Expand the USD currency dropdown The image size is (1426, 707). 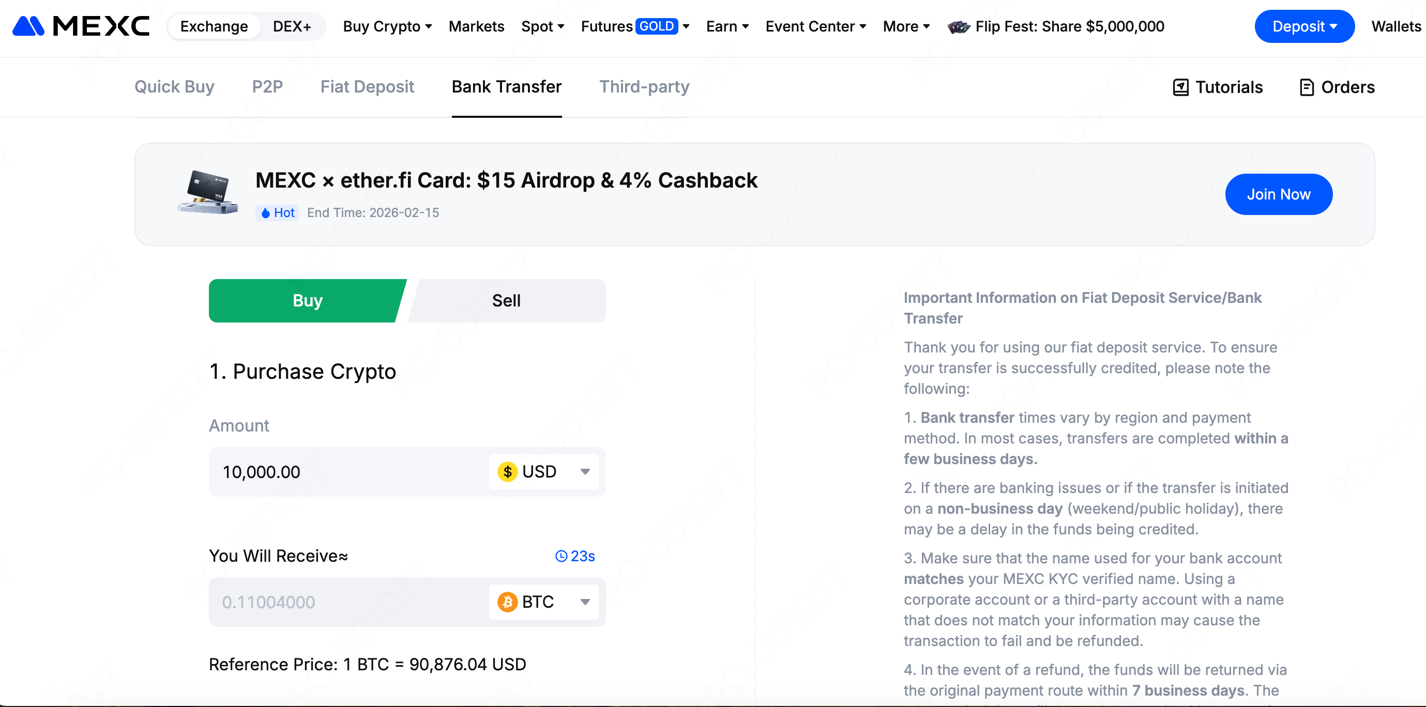(x=585, y=472)
